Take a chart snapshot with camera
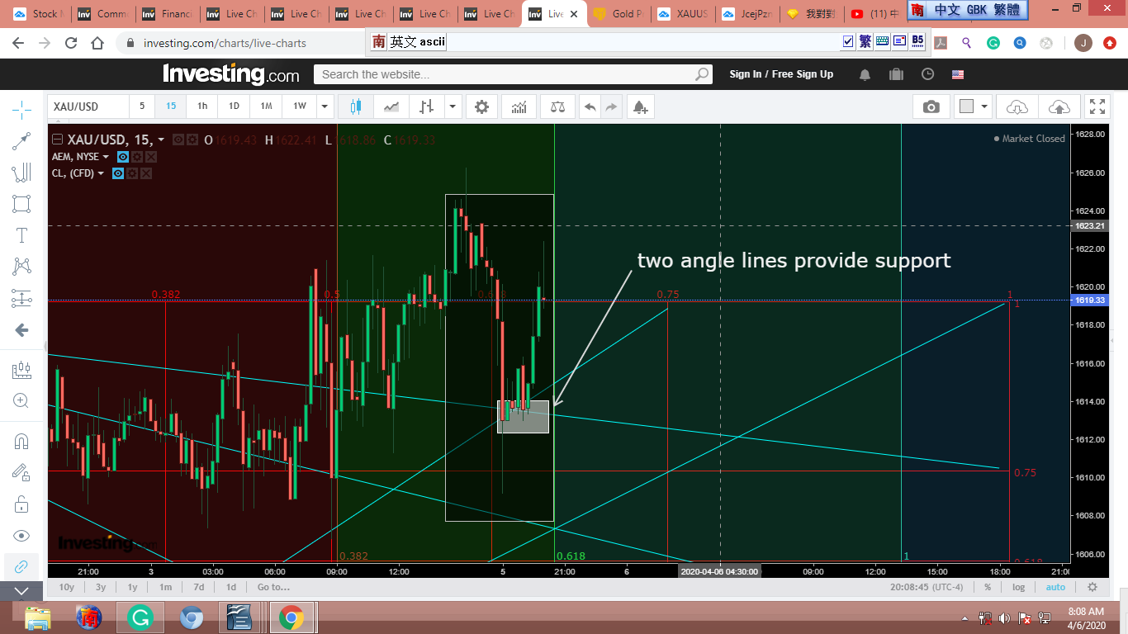The width and height of the screenshot is (1128, 634). point(931,106)
